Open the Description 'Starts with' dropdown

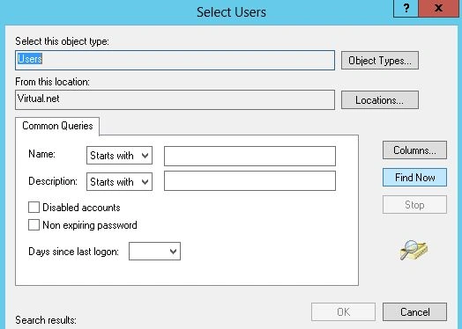pyautogui.click(x=119, y=182)
